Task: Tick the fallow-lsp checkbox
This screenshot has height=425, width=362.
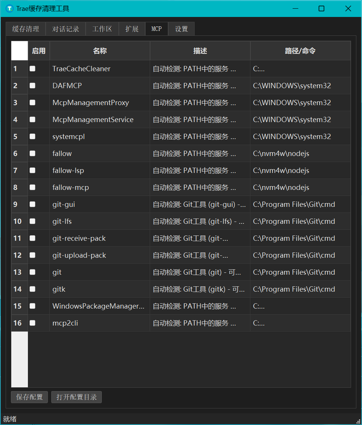Action: pyautogui.click(x=33, y=170)
